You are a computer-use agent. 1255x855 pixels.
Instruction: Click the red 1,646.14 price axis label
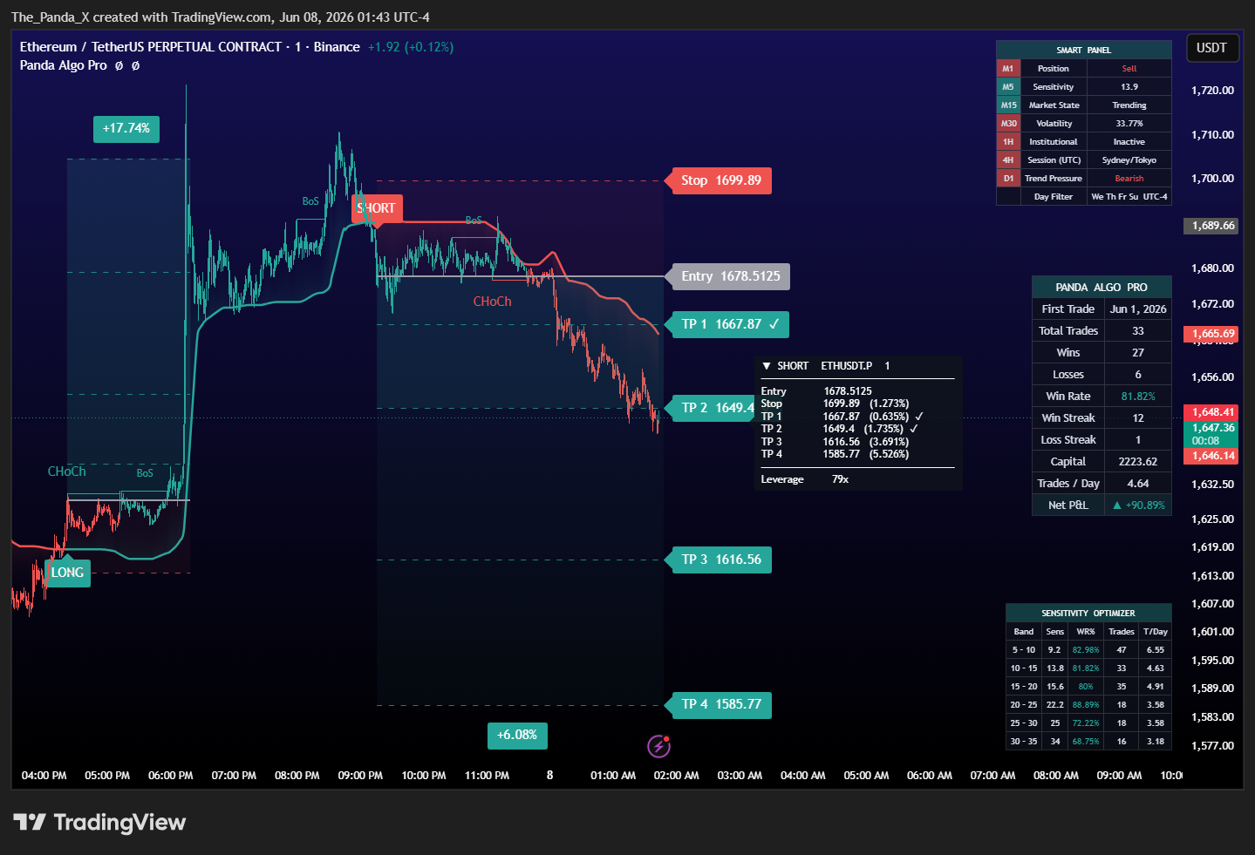pyautogui.click(x=1213, y=456)
